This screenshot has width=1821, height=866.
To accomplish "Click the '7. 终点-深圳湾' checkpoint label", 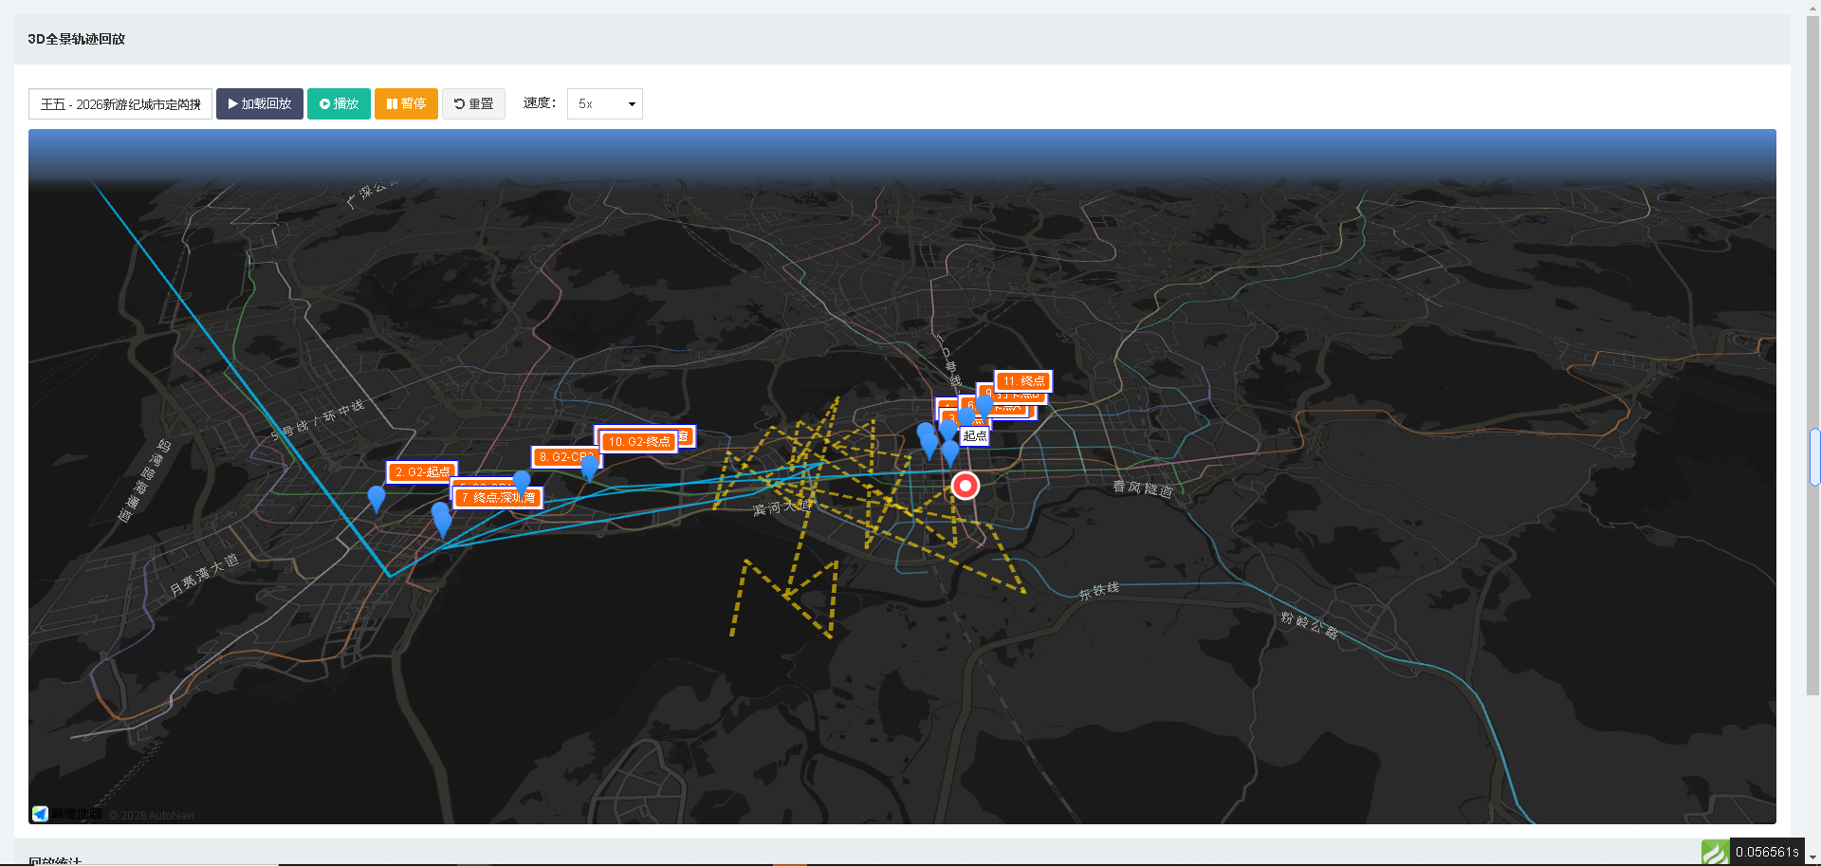I will [x=498, y=498].
